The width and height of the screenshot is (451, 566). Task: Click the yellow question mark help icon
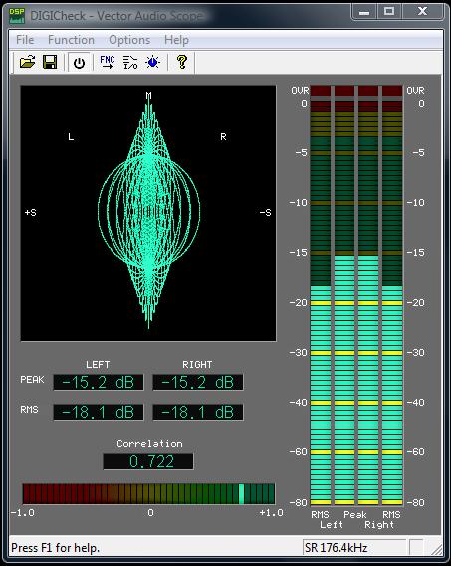(182, 62)
